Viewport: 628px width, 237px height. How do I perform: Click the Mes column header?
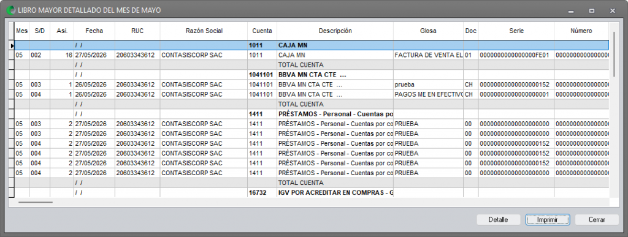coord(21,31)
